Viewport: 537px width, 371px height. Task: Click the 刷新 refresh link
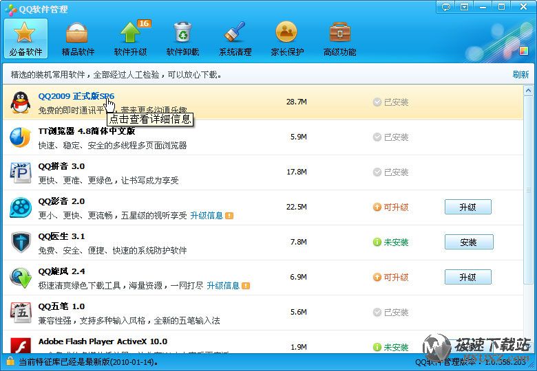(520, 75)
